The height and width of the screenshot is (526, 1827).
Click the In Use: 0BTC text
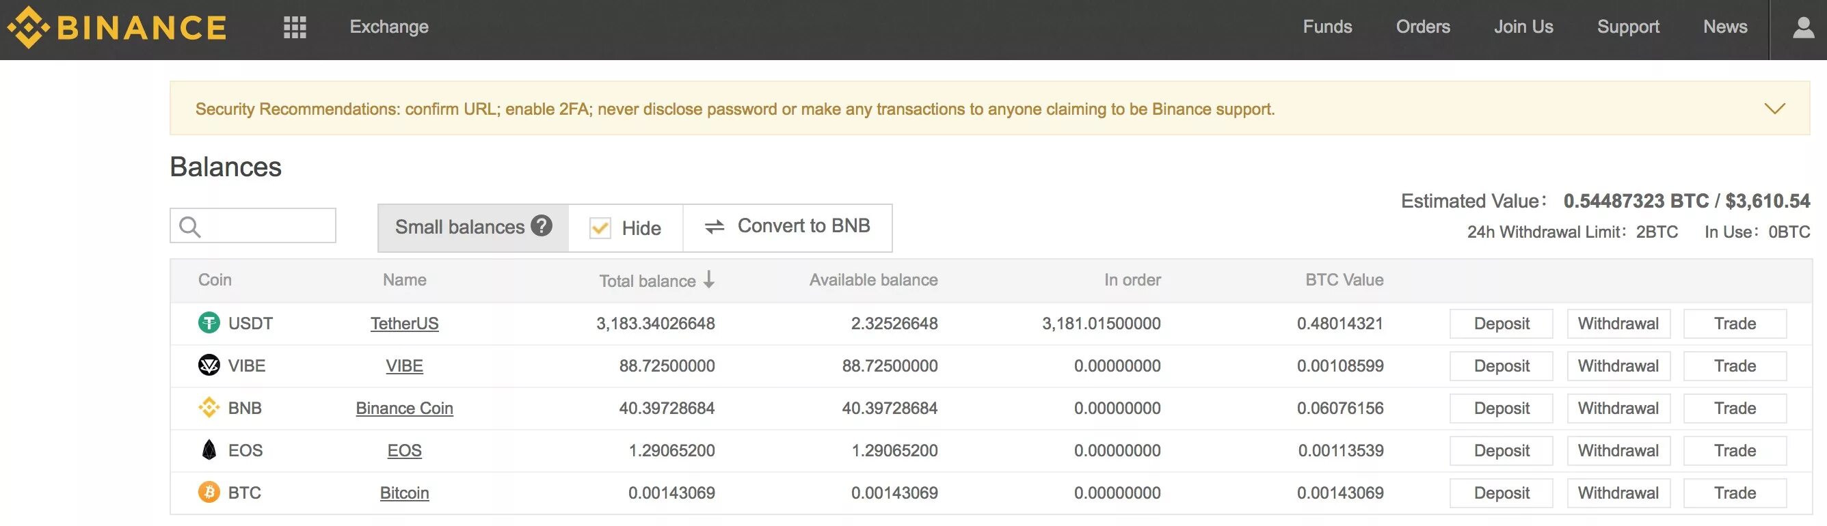pos(1757,232)
